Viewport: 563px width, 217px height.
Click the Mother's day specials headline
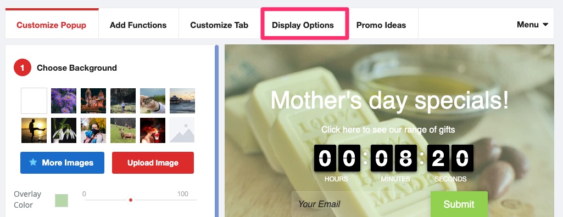pyautogui.click(x=389, y=100)
